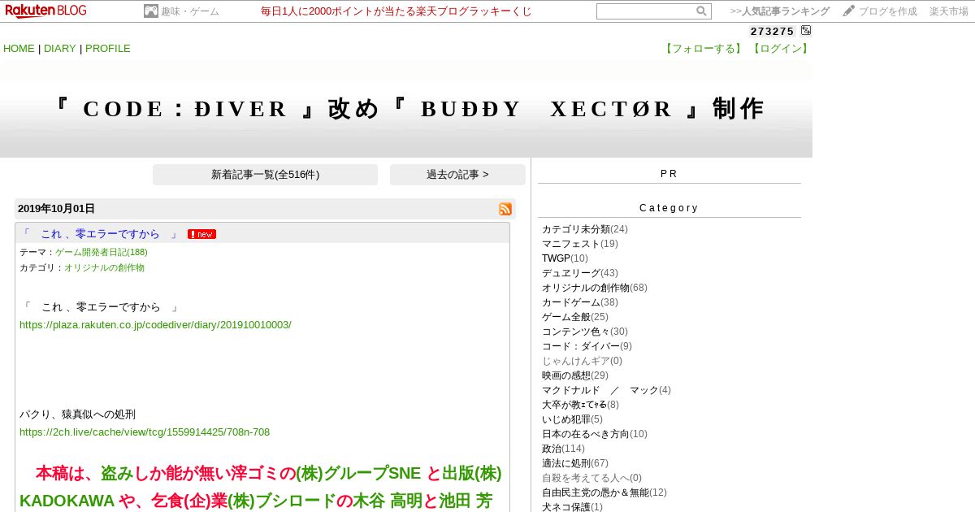
Task: Click the access counter icon next to 273275
Action: [x=806, y=31]
